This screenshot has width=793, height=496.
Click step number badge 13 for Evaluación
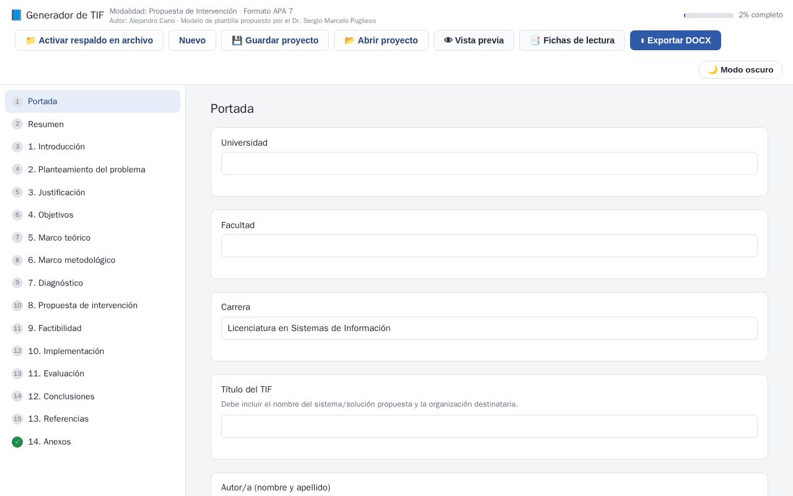click(x=17, y=374)
